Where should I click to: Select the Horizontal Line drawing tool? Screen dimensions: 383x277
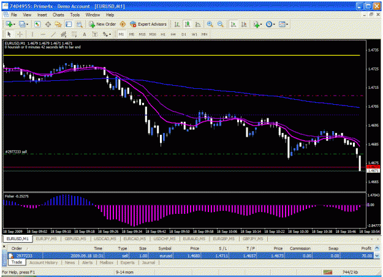click(x=43, y=34)
